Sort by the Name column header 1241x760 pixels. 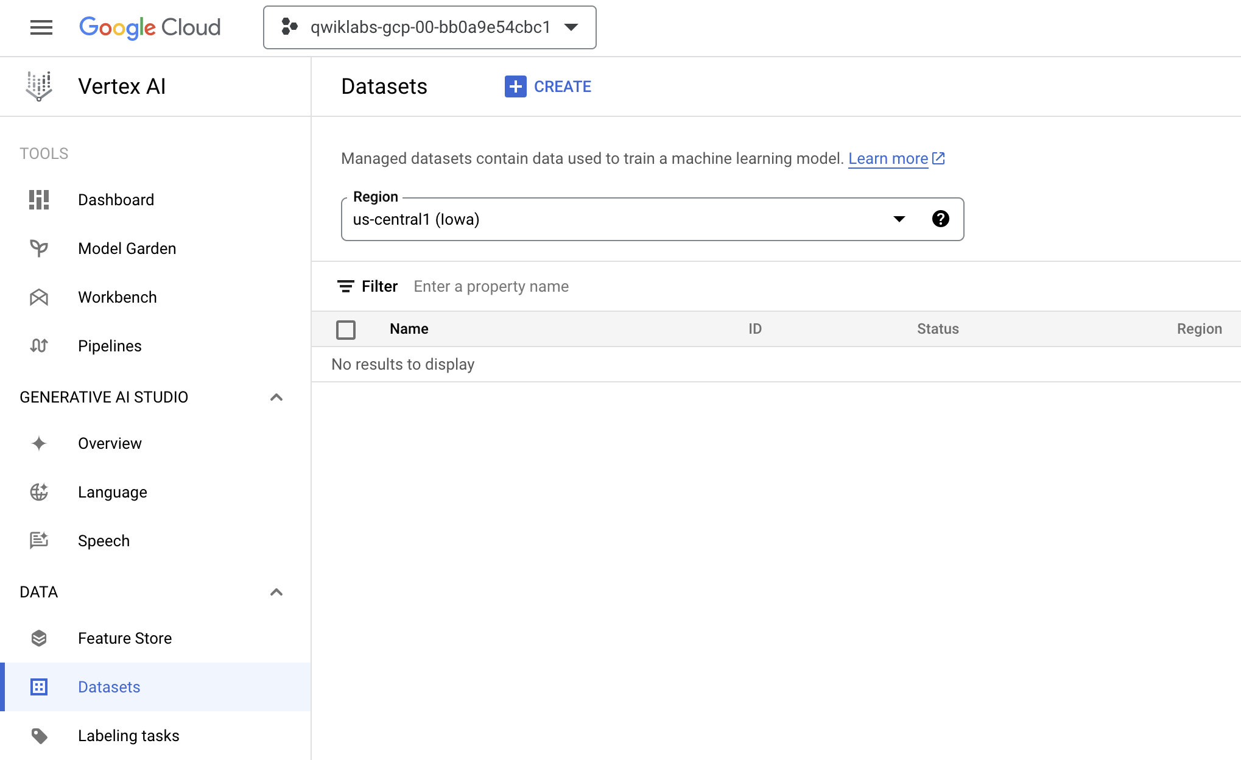point(409,329)
